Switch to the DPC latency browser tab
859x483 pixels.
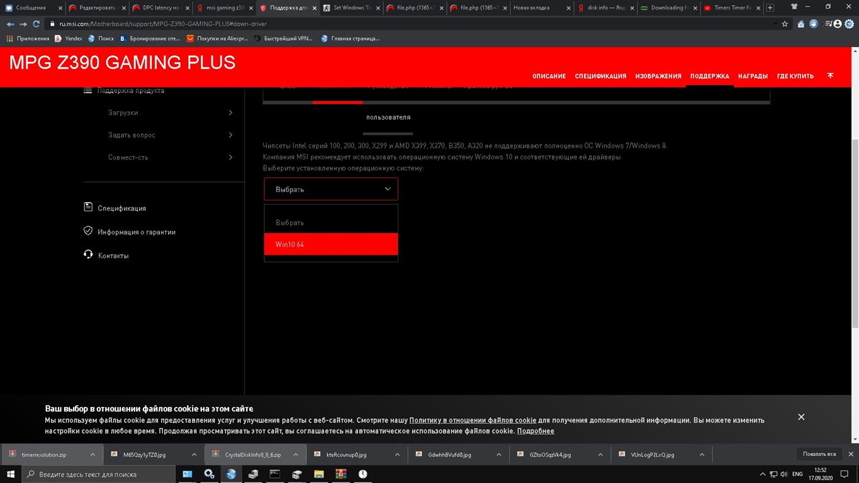coord(160,8)
